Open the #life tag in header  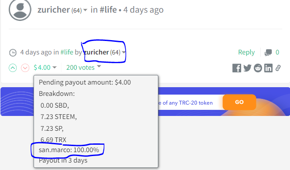point(108,10)
